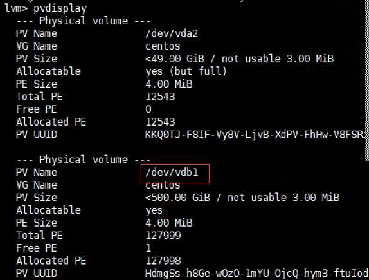Viewport: 369px width, 280px height.
Task: Click the first PE Size value 4.00 MiB
Action: [x=168, y=84]
